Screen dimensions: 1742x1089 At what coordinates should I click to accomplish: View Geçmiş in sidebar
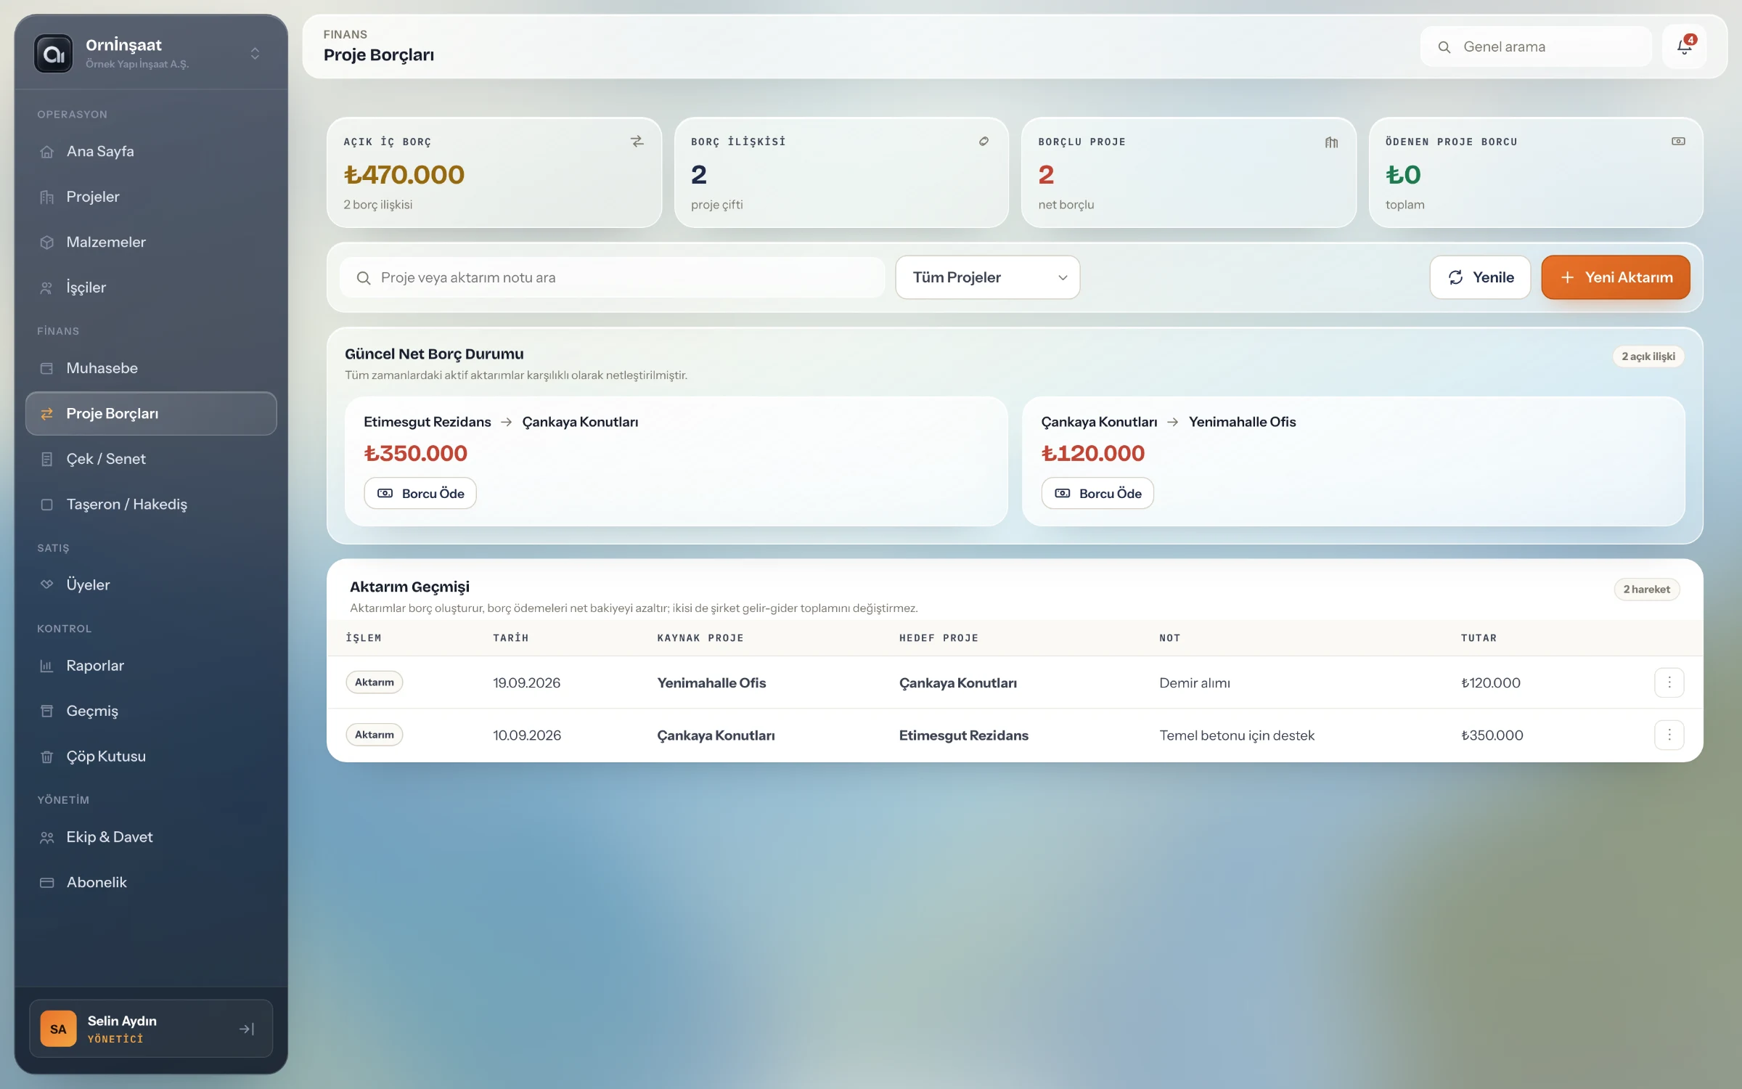pos(151,711)
